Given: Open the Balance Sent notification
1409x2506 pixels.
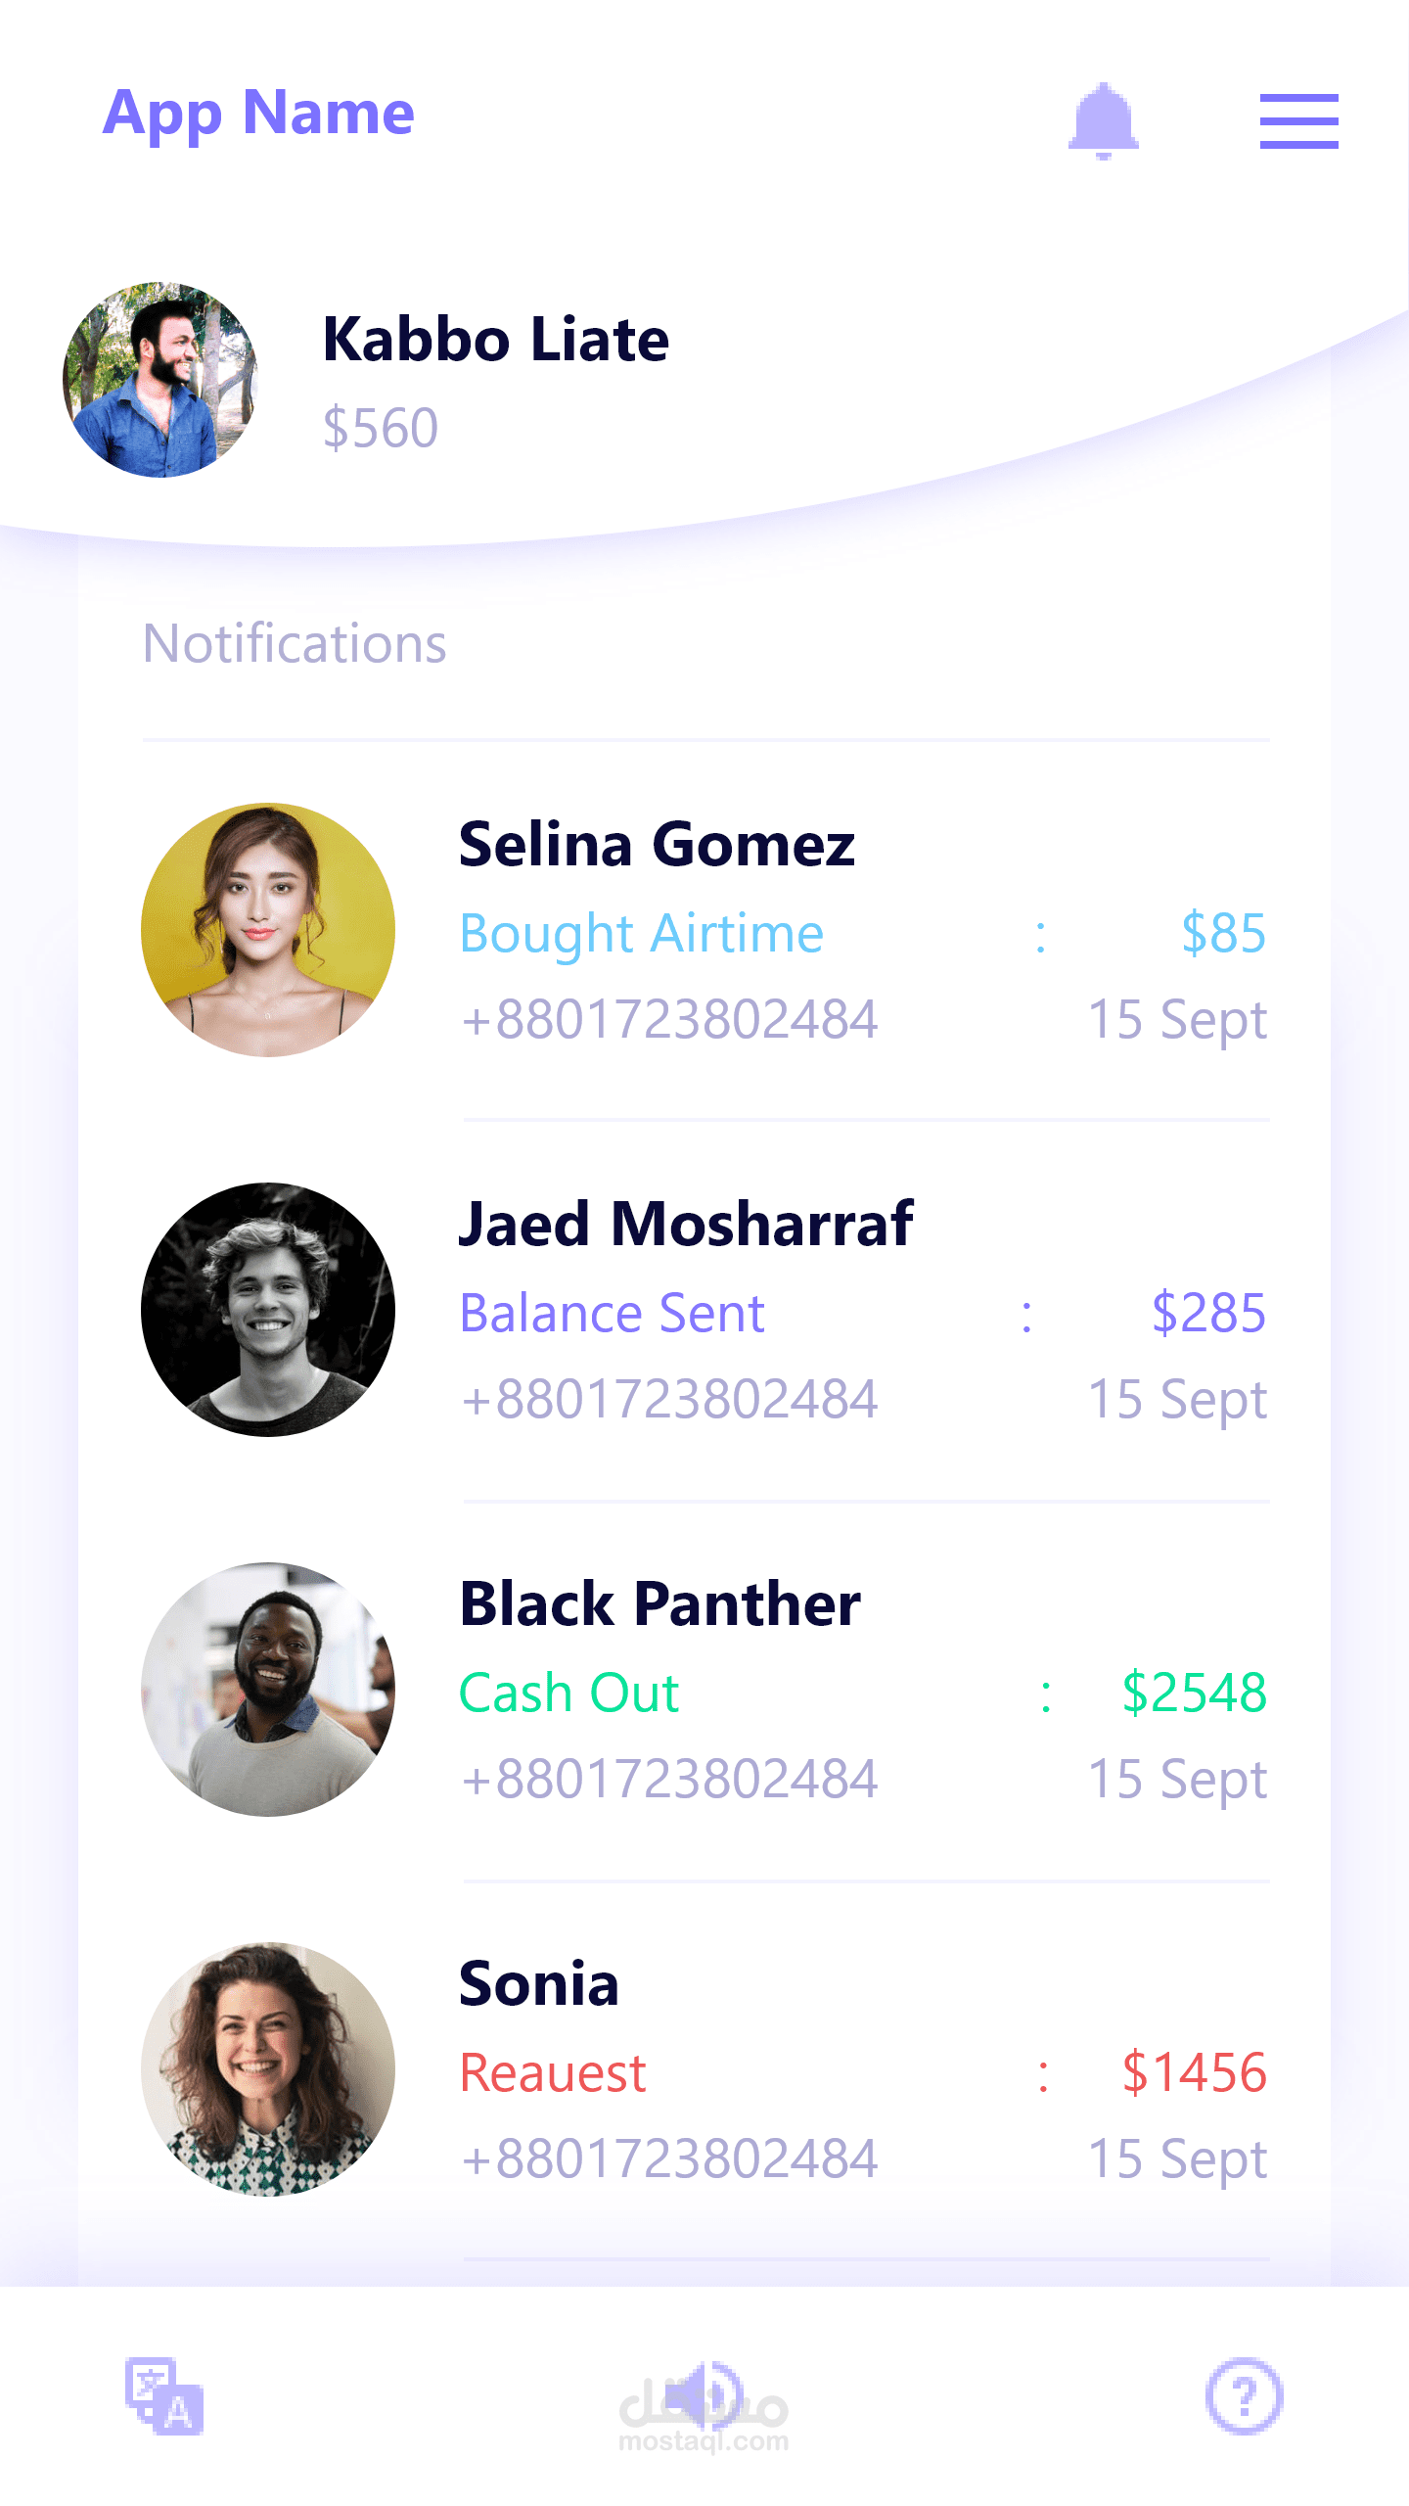Looking at the screenshot, I should 613,1313.
